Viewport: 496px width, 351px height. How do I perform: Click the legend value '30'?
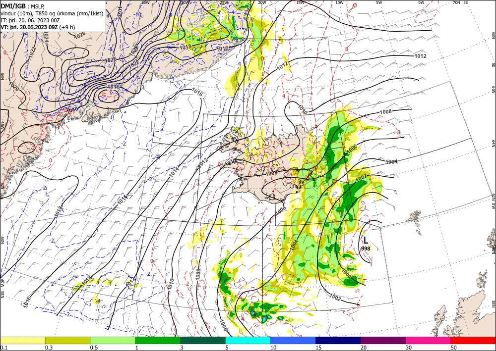coord(409,348)
